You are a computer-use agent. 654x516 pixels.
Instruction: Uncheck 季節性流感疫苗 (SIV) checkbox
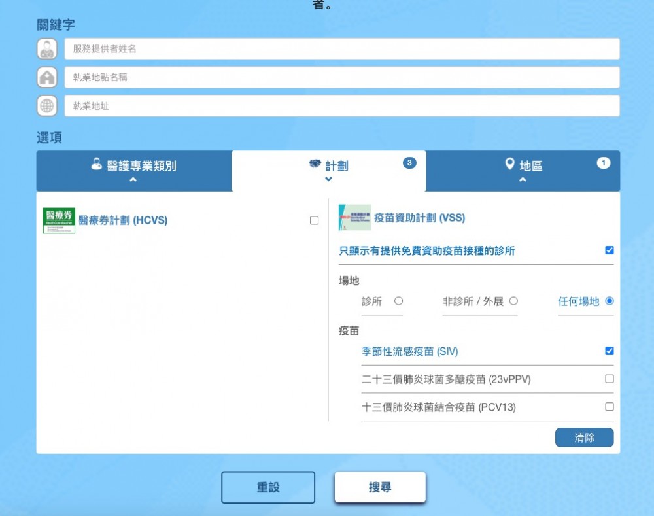pos(610,351)
